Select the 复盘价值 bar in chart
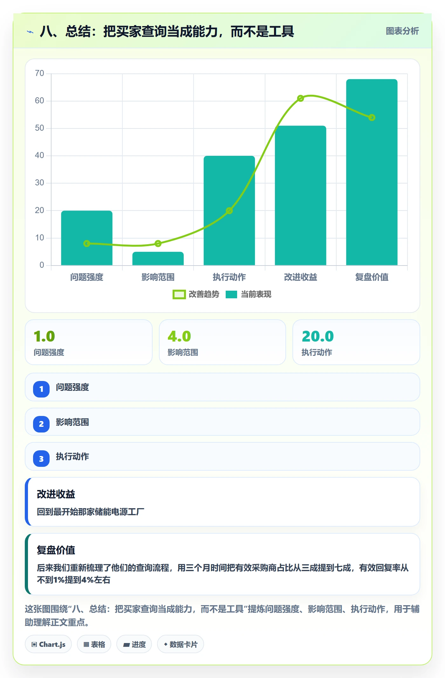This screenshot has width=445, height=678. pos(372,172)
